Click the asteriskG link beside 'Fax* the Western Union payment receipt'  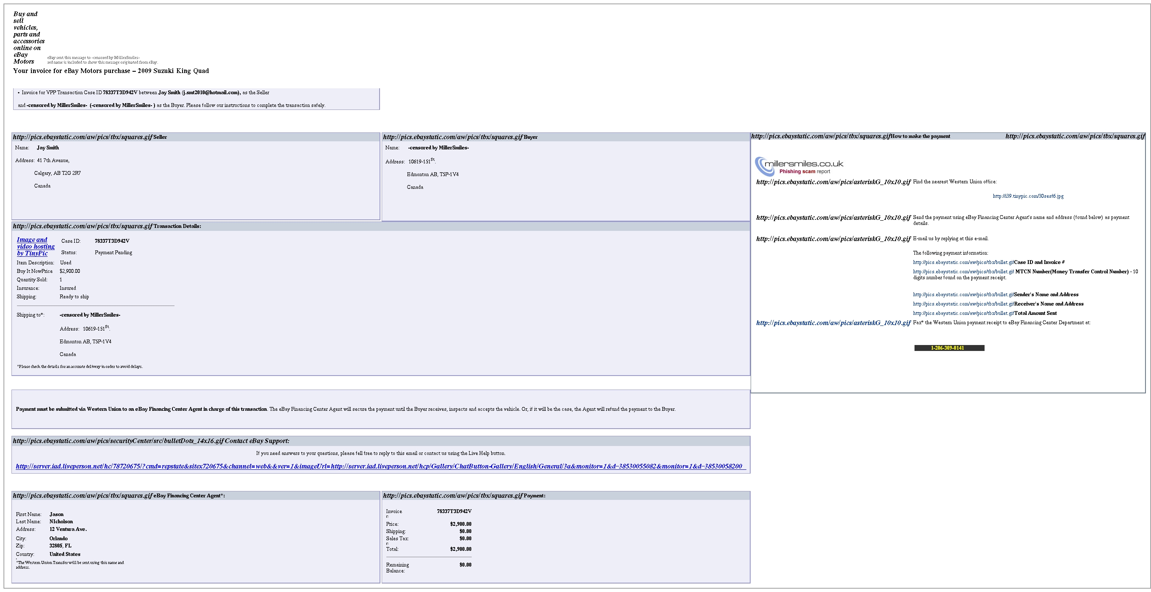tap(833, 323)
